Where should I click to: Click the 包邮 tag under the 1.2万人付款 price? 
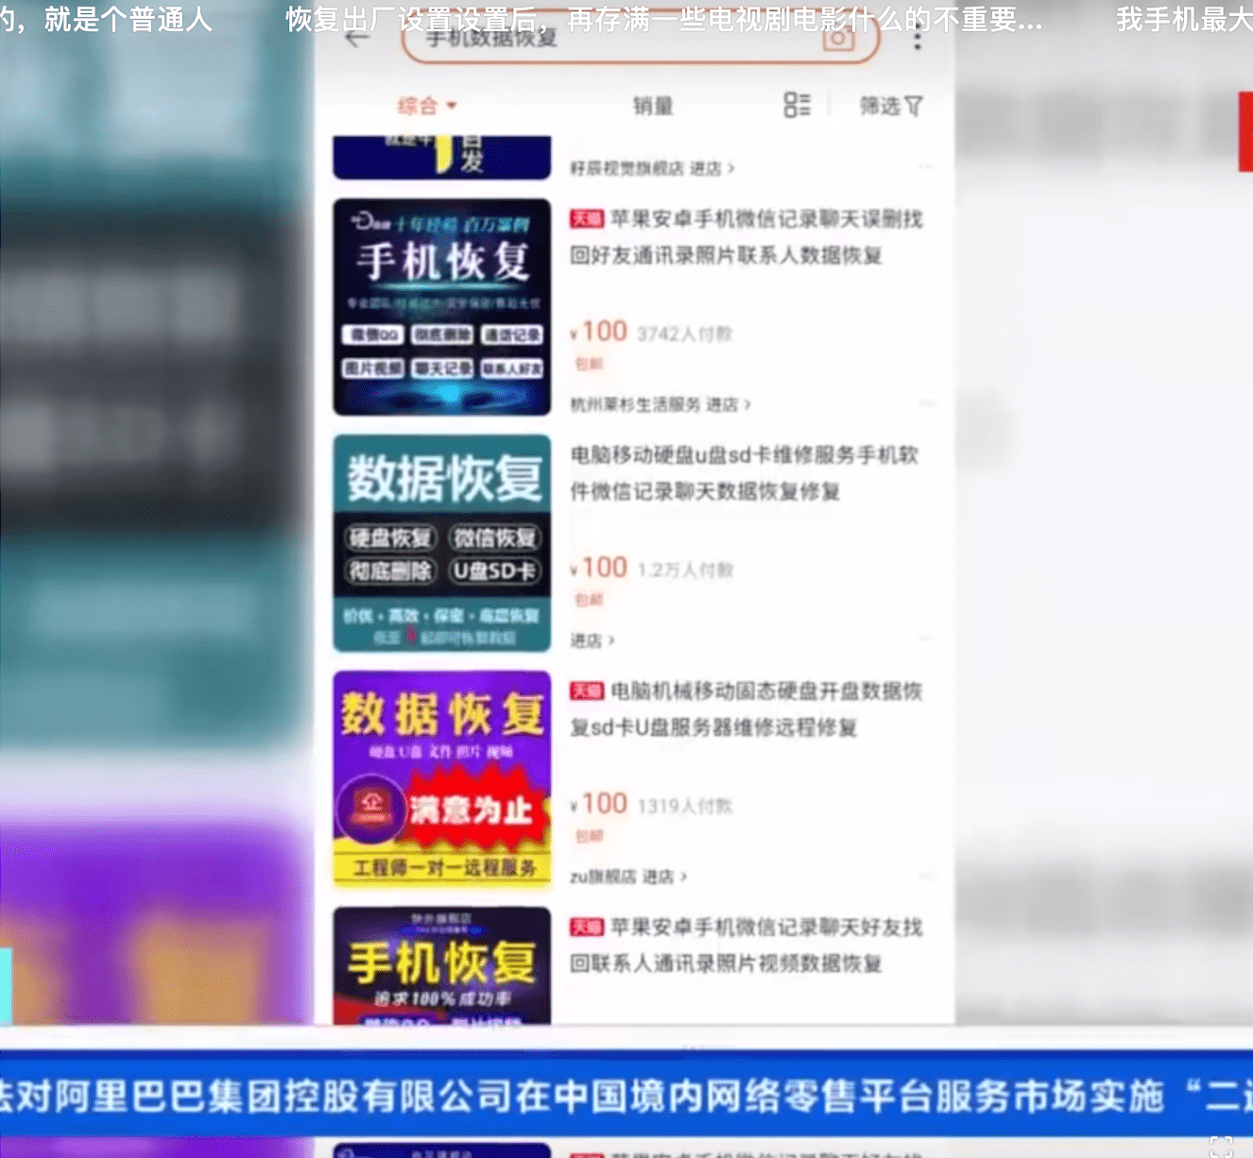589,600
